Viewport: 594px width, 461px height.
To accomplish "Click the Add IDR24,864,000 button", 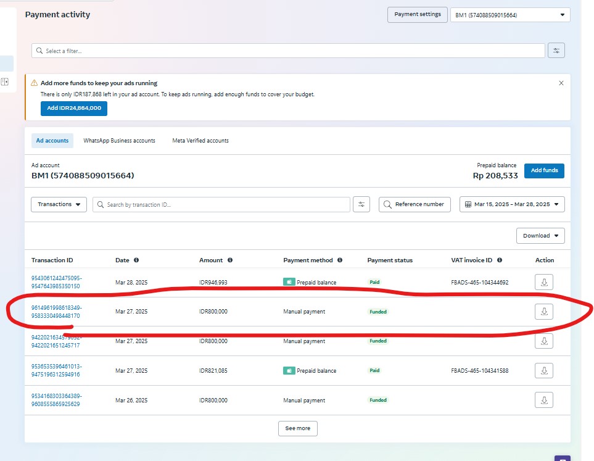I will tap(74, 109).
